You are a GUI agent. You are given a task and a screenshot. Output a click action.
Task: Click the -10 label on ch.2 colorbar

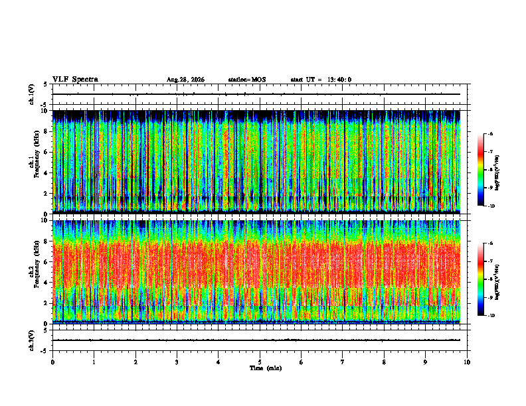[x=491, y=316]
